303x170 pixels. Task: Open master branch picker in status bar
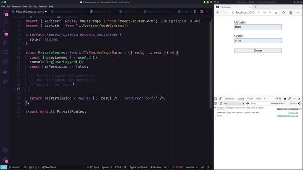tap(15, 167)
